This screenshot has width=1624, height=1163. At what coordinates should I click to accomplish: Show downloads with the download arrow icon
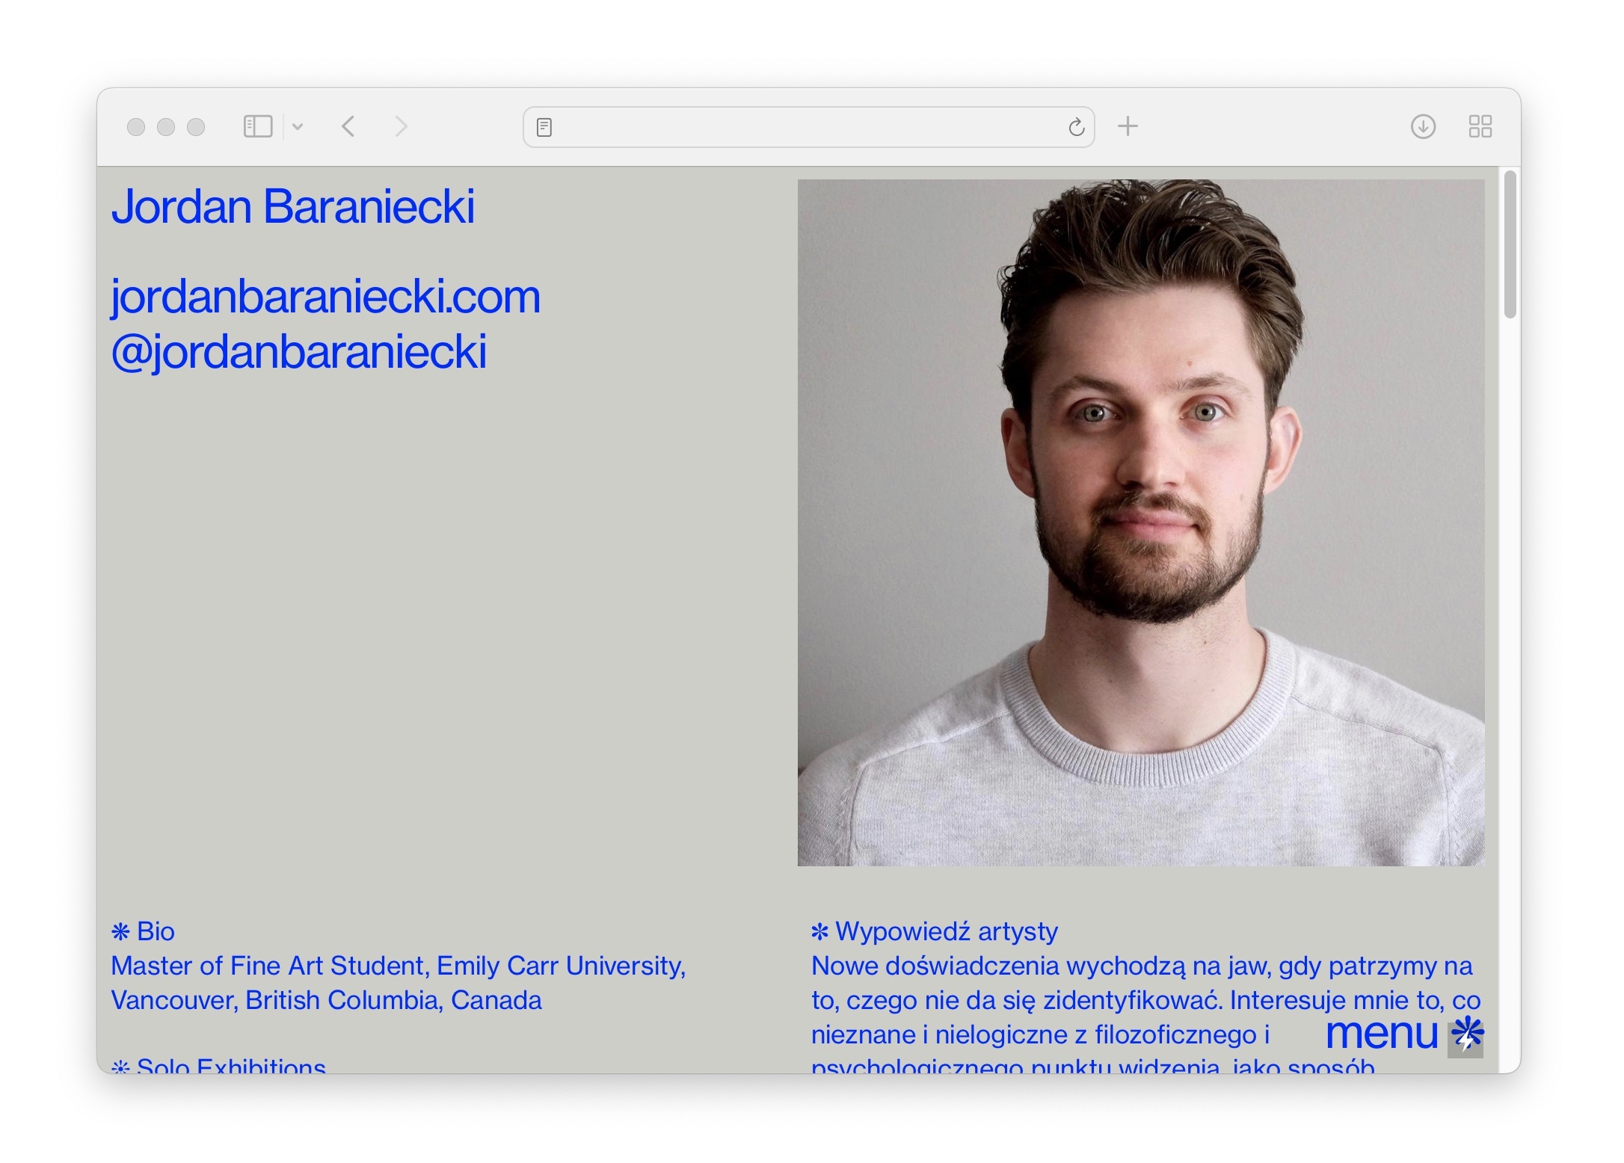(1423, 126)
